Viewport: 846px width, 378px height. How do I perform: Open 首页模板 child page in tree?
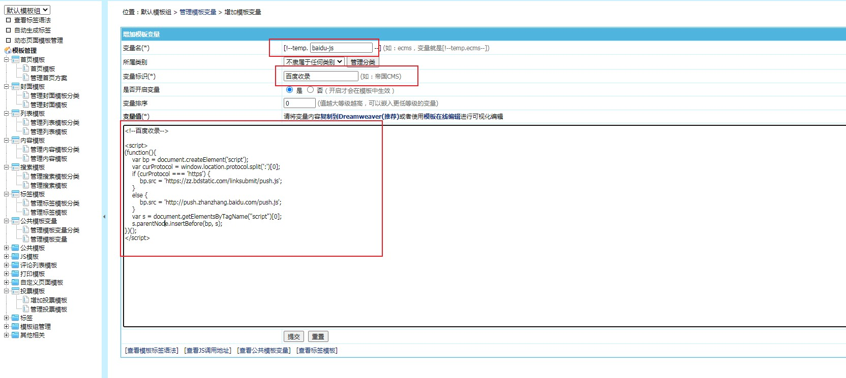pyautogui.click(x=43, y=68)
